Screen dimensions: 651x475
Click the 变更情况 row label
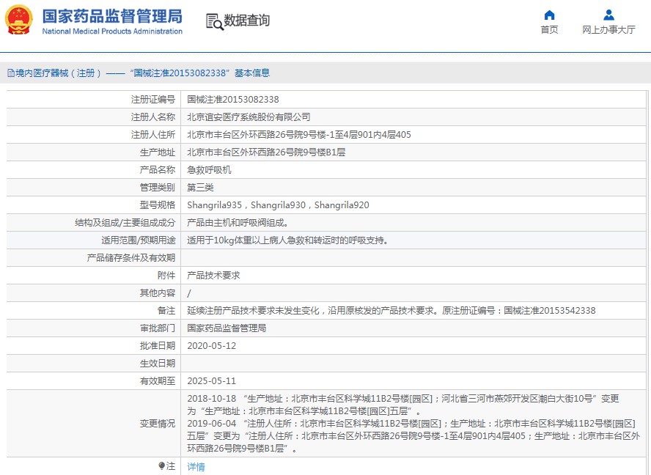158,424
